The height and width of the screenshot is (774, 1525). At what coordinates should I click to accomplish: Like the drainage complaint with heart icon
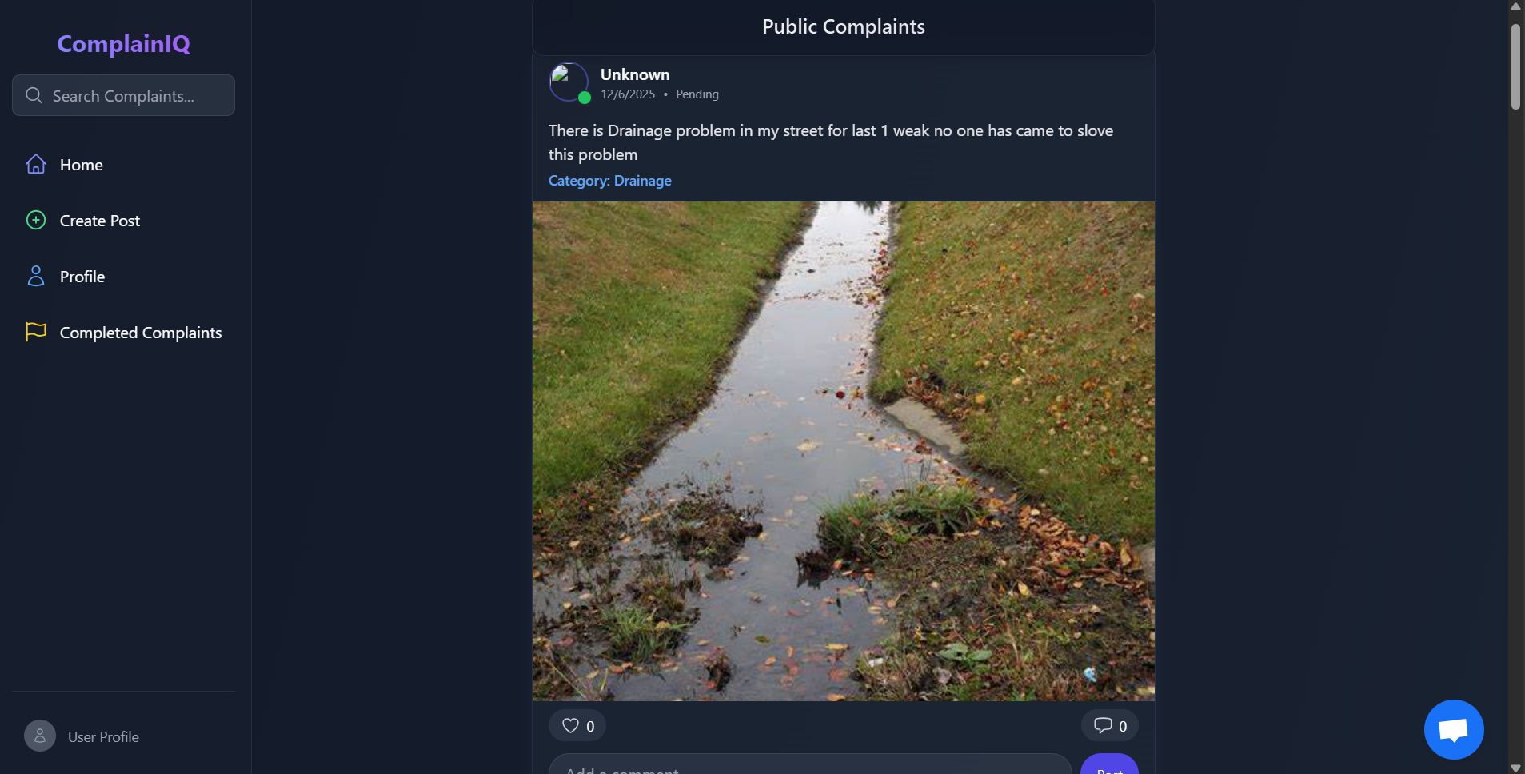(570, 725)
